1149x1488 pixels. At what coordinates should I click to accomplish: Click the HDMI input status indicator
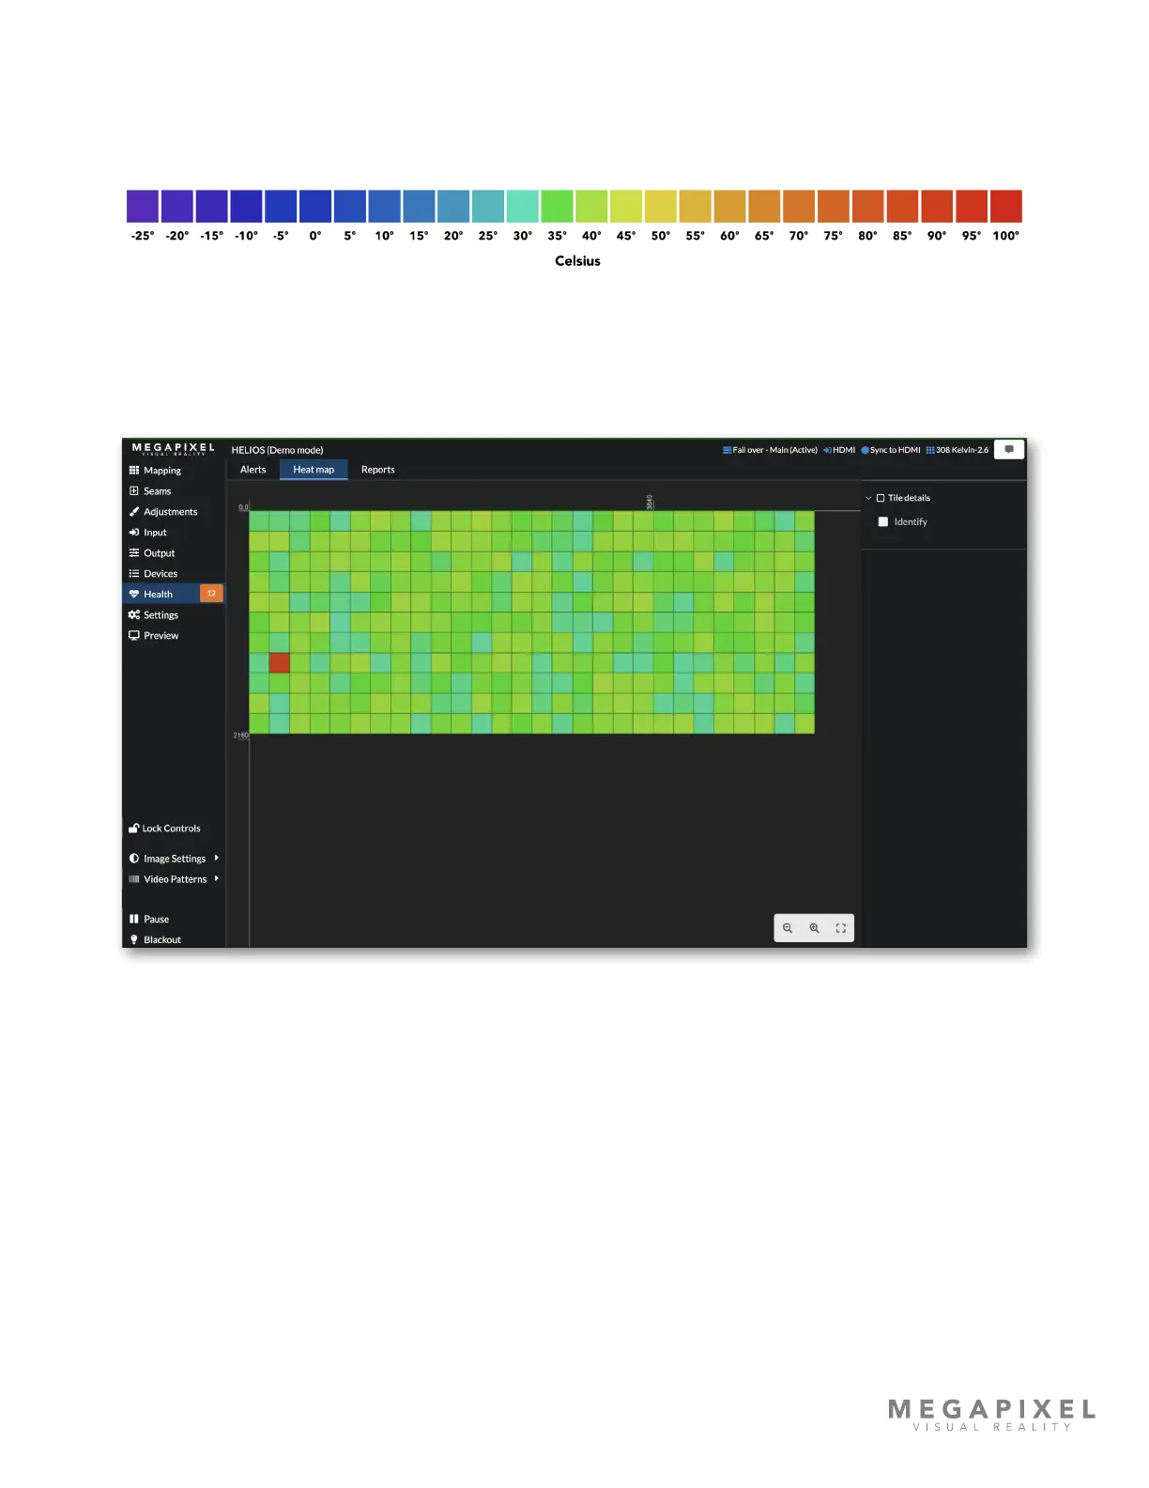(839, 450)
